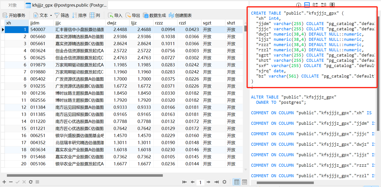Apply changes with the checkmark icon
Image resolution: width=381 pixels, height=187 pixels.
click(17, 182)
